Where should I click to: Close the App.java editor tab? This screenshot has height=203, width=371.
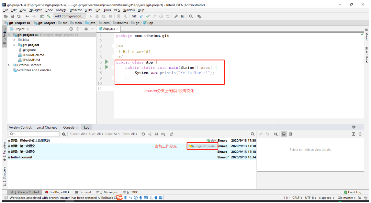click(x=118, y=28)
